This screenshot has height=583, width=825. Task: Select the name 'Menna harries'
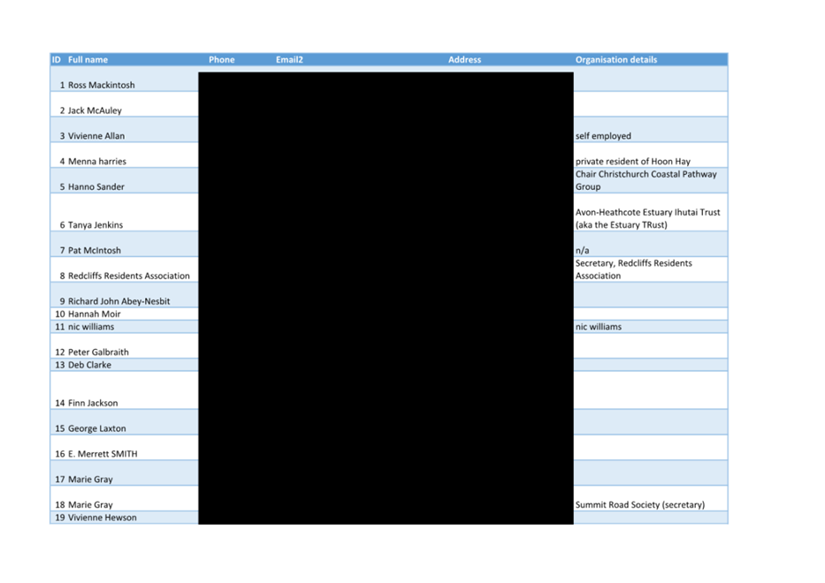click(x=97, y=162)
